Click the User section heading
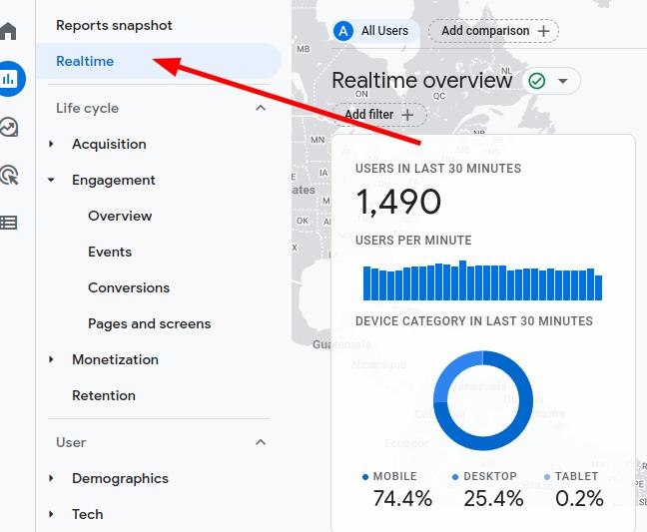The height and width of the screenshot is (532, 647). click(x=71, y=442)
